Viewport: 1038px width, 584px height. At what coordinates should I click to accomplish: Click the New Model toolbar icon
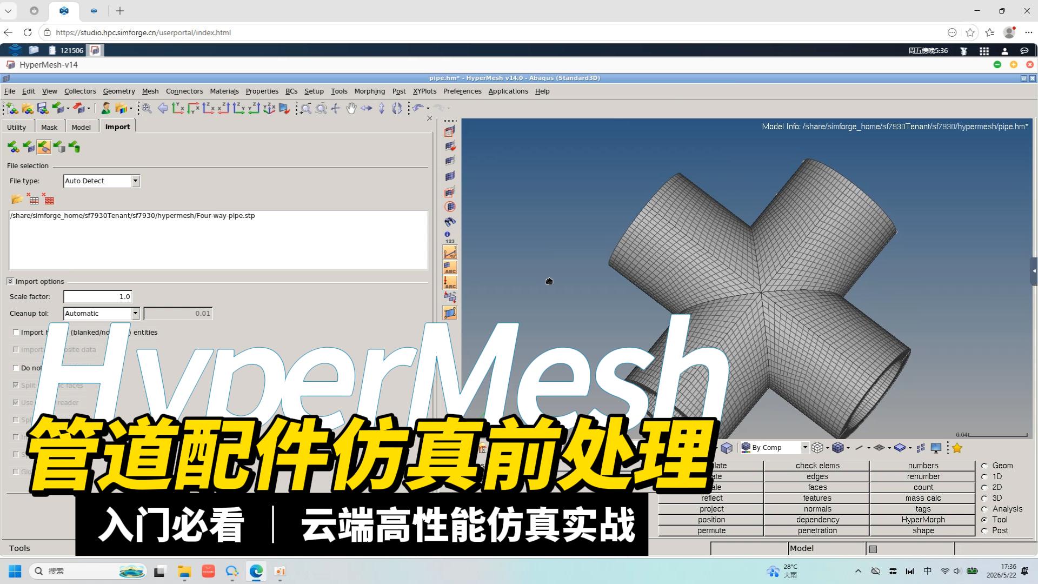click(12, 109)
